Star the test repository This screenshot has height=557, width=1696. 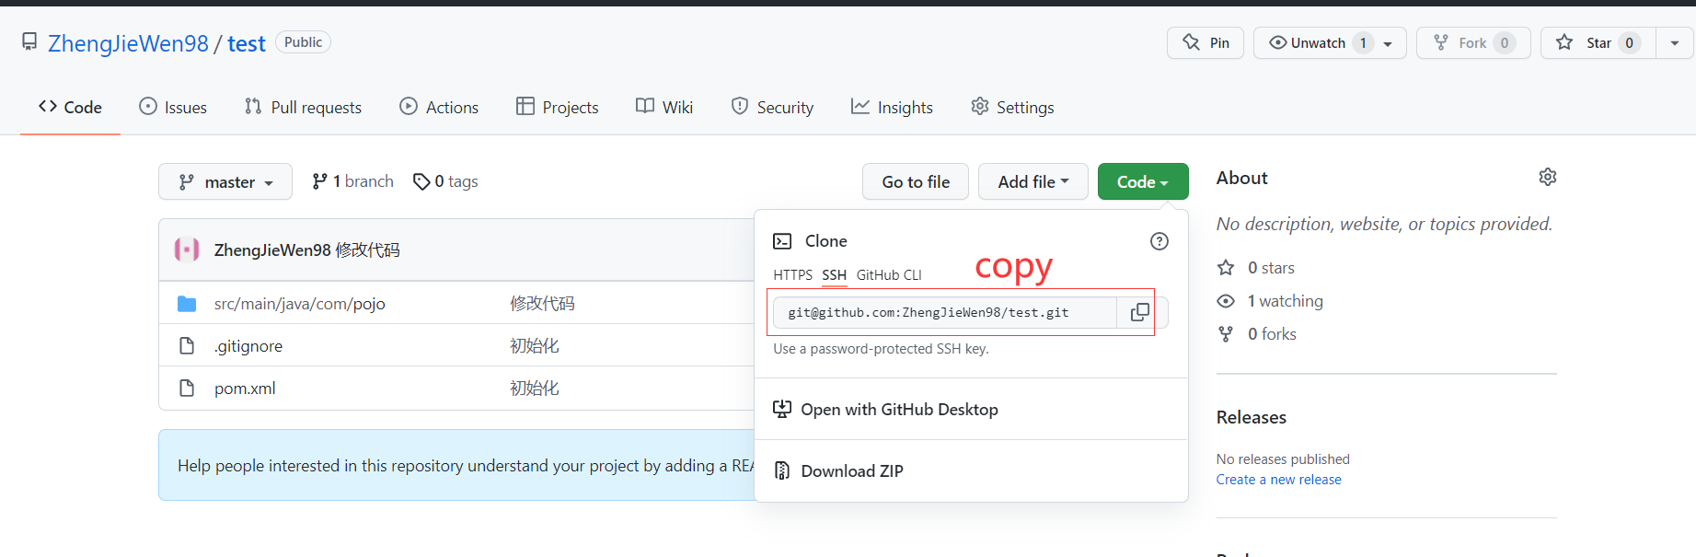point(1598,42)
